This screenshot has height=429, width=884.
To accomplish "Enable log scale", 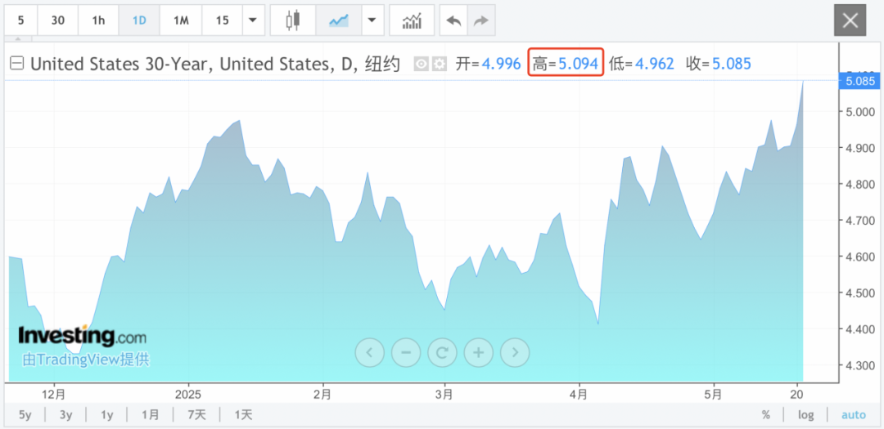I will coord(806,415).
